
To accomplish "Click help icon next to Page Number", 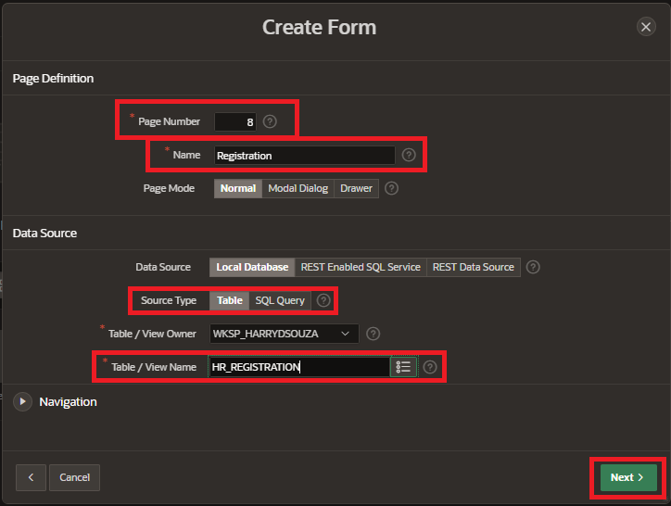I will click(270, 121).
